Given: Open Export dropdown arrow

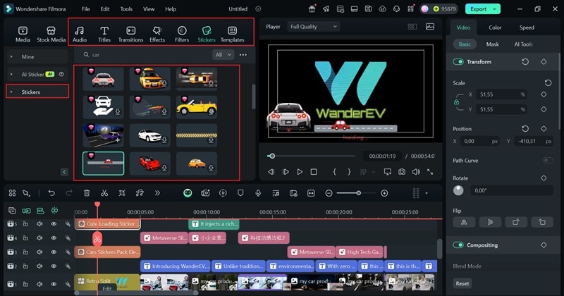Looking at the screenshot, I should 495,9.
